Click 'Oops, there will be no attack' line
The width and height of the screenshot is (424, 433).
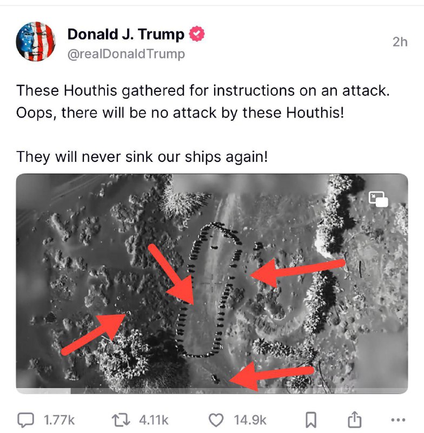[180, 113]
